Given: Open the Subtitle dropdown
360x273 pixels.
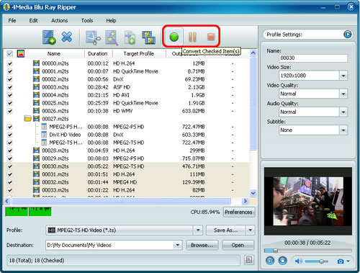Looking at the screenshot, I should (343, 130).
